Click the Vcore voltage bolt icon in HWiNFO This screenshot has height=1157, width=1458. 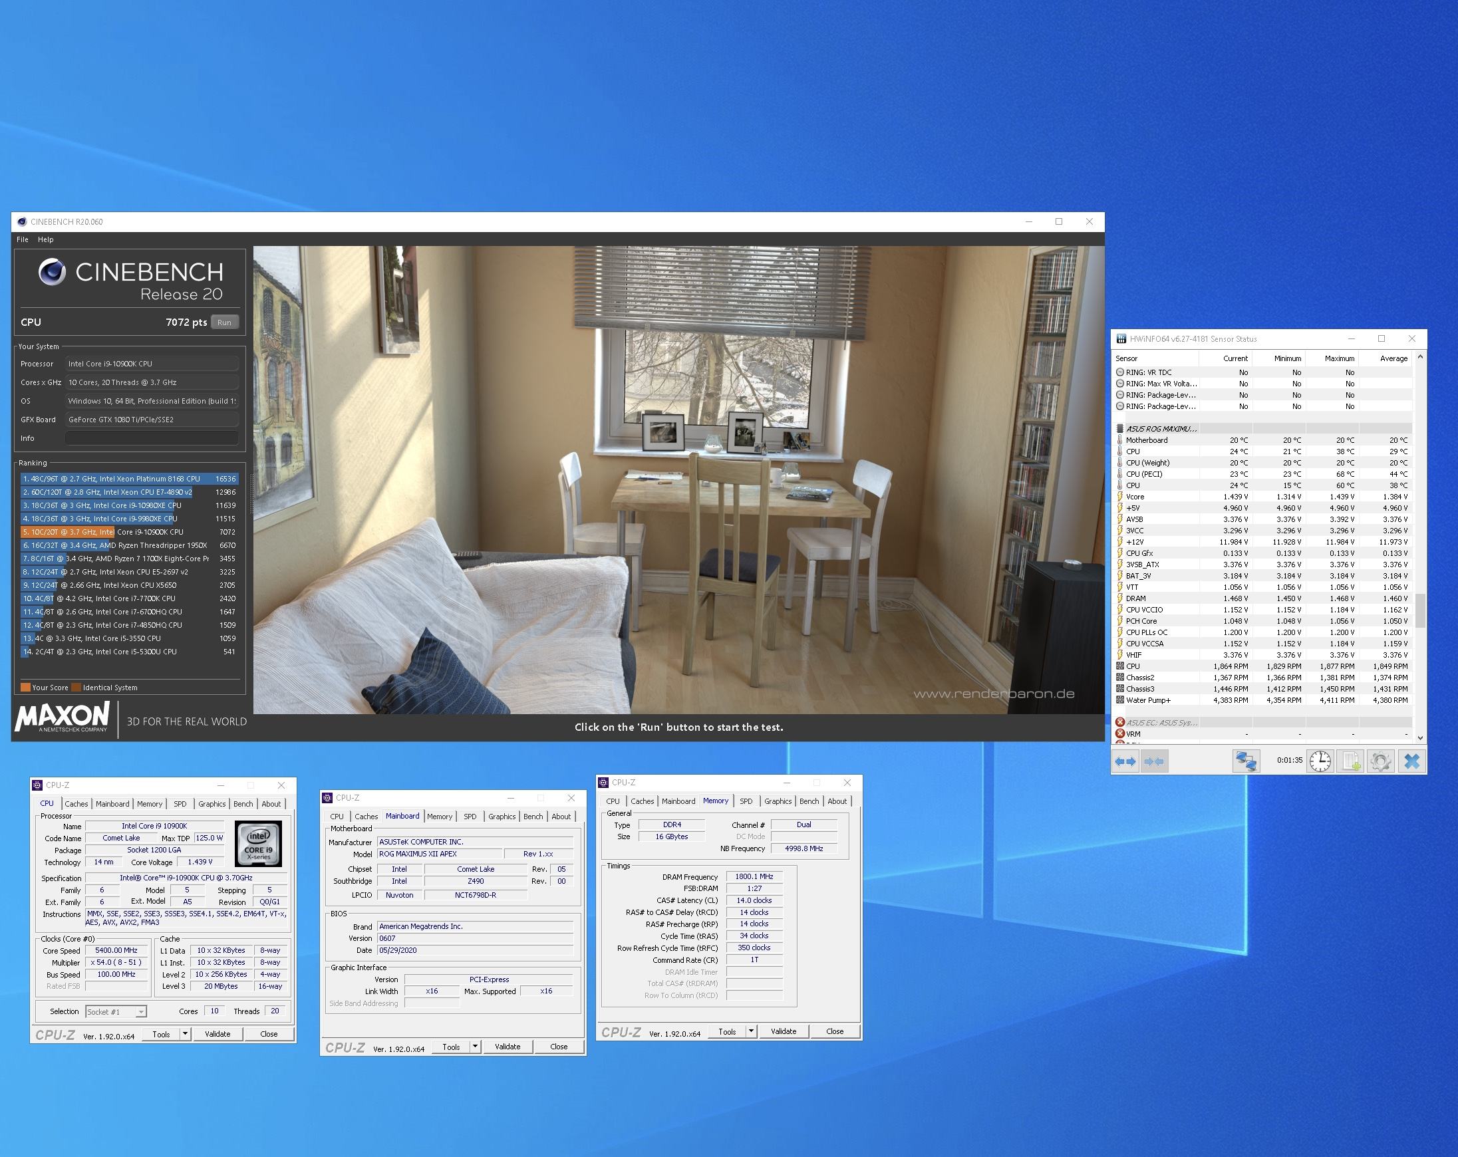pyautogui.click(x=1120, y=496)
